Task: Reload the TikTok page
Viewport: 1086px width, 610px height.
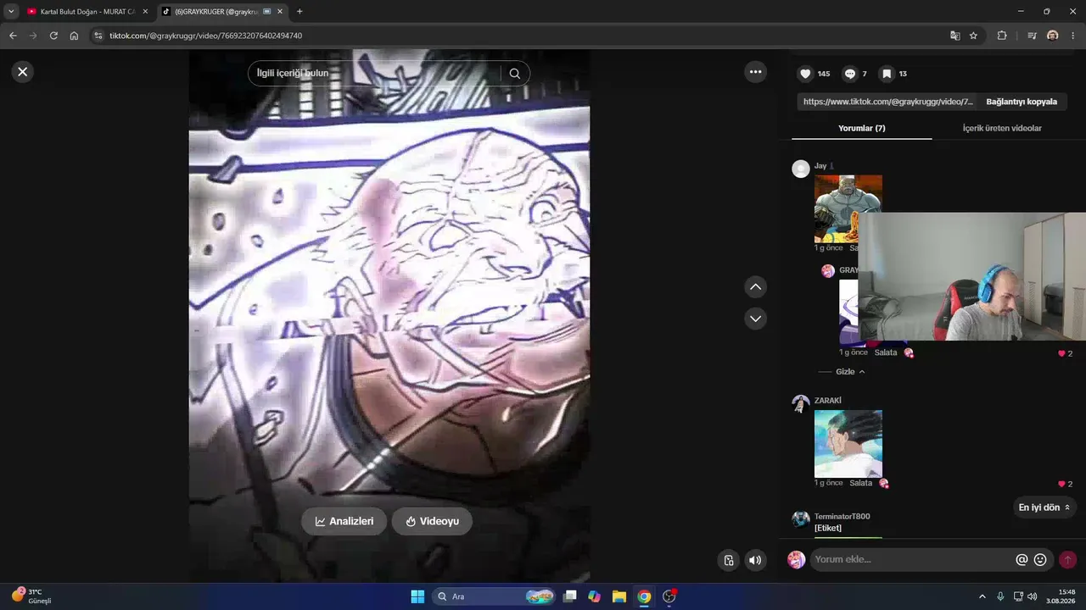Action: point(53,36)
